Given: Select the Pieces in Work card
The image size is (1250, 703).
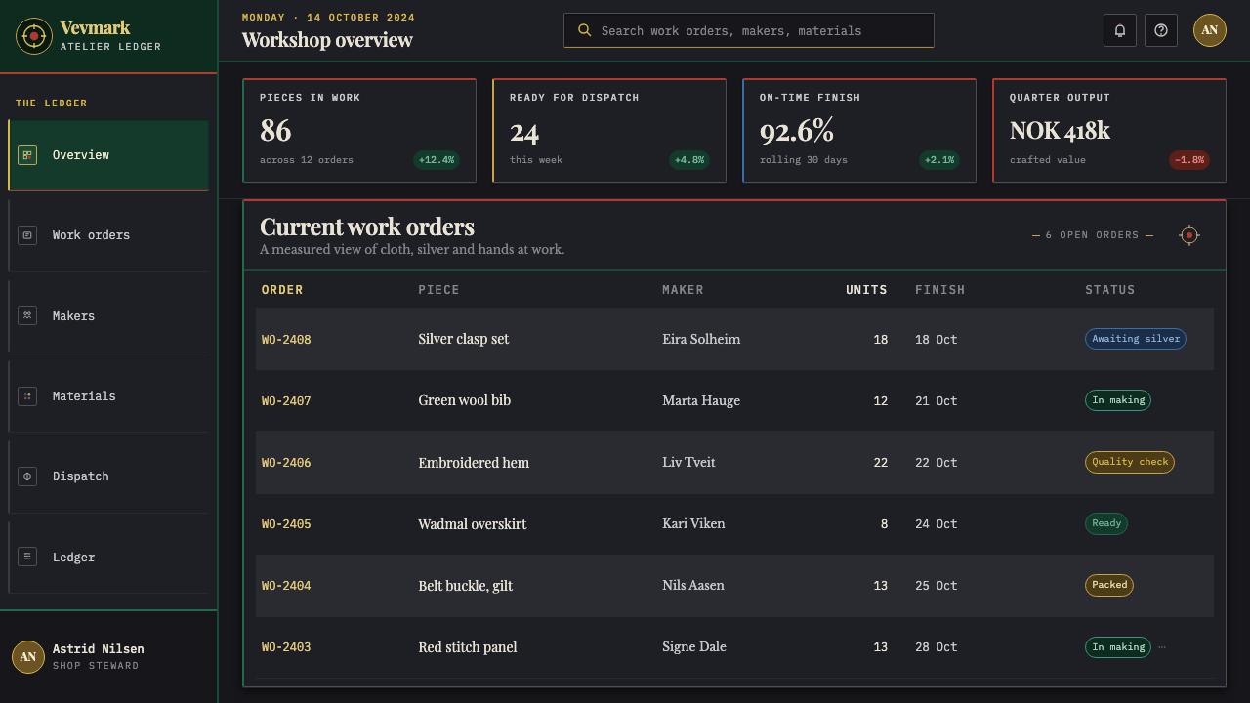Looking at the screenshot, I should coord(359,131).
